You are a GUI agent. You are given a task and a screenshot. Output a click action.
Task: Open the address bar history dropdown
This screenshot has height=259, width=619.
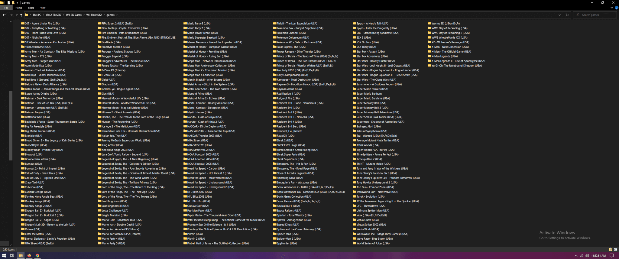pos(559,15)
